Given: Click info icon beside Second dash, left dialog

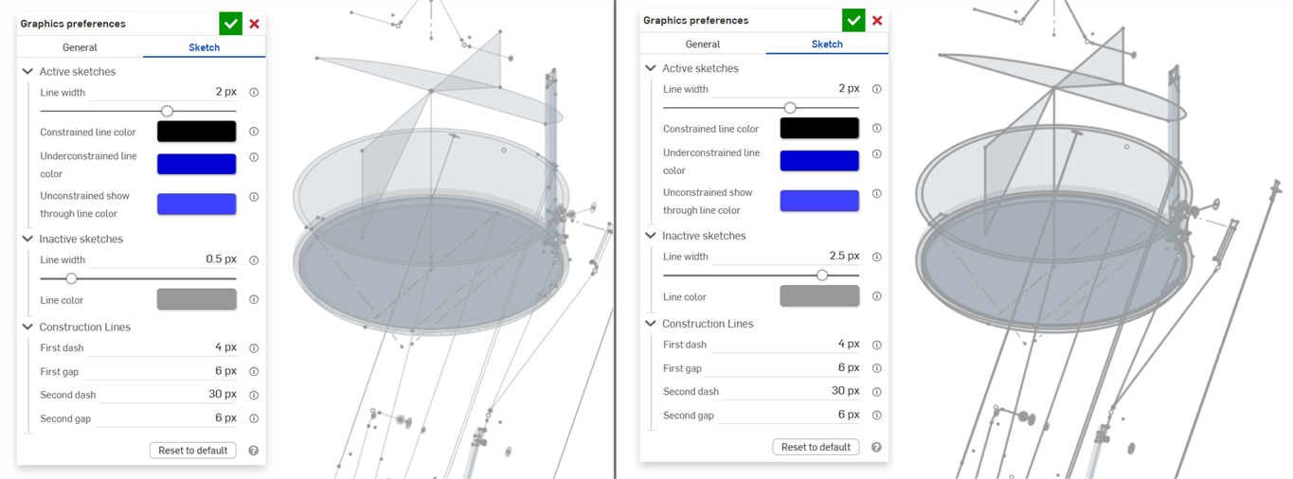Looking at the screenshot, I should [x=254, y=395].
